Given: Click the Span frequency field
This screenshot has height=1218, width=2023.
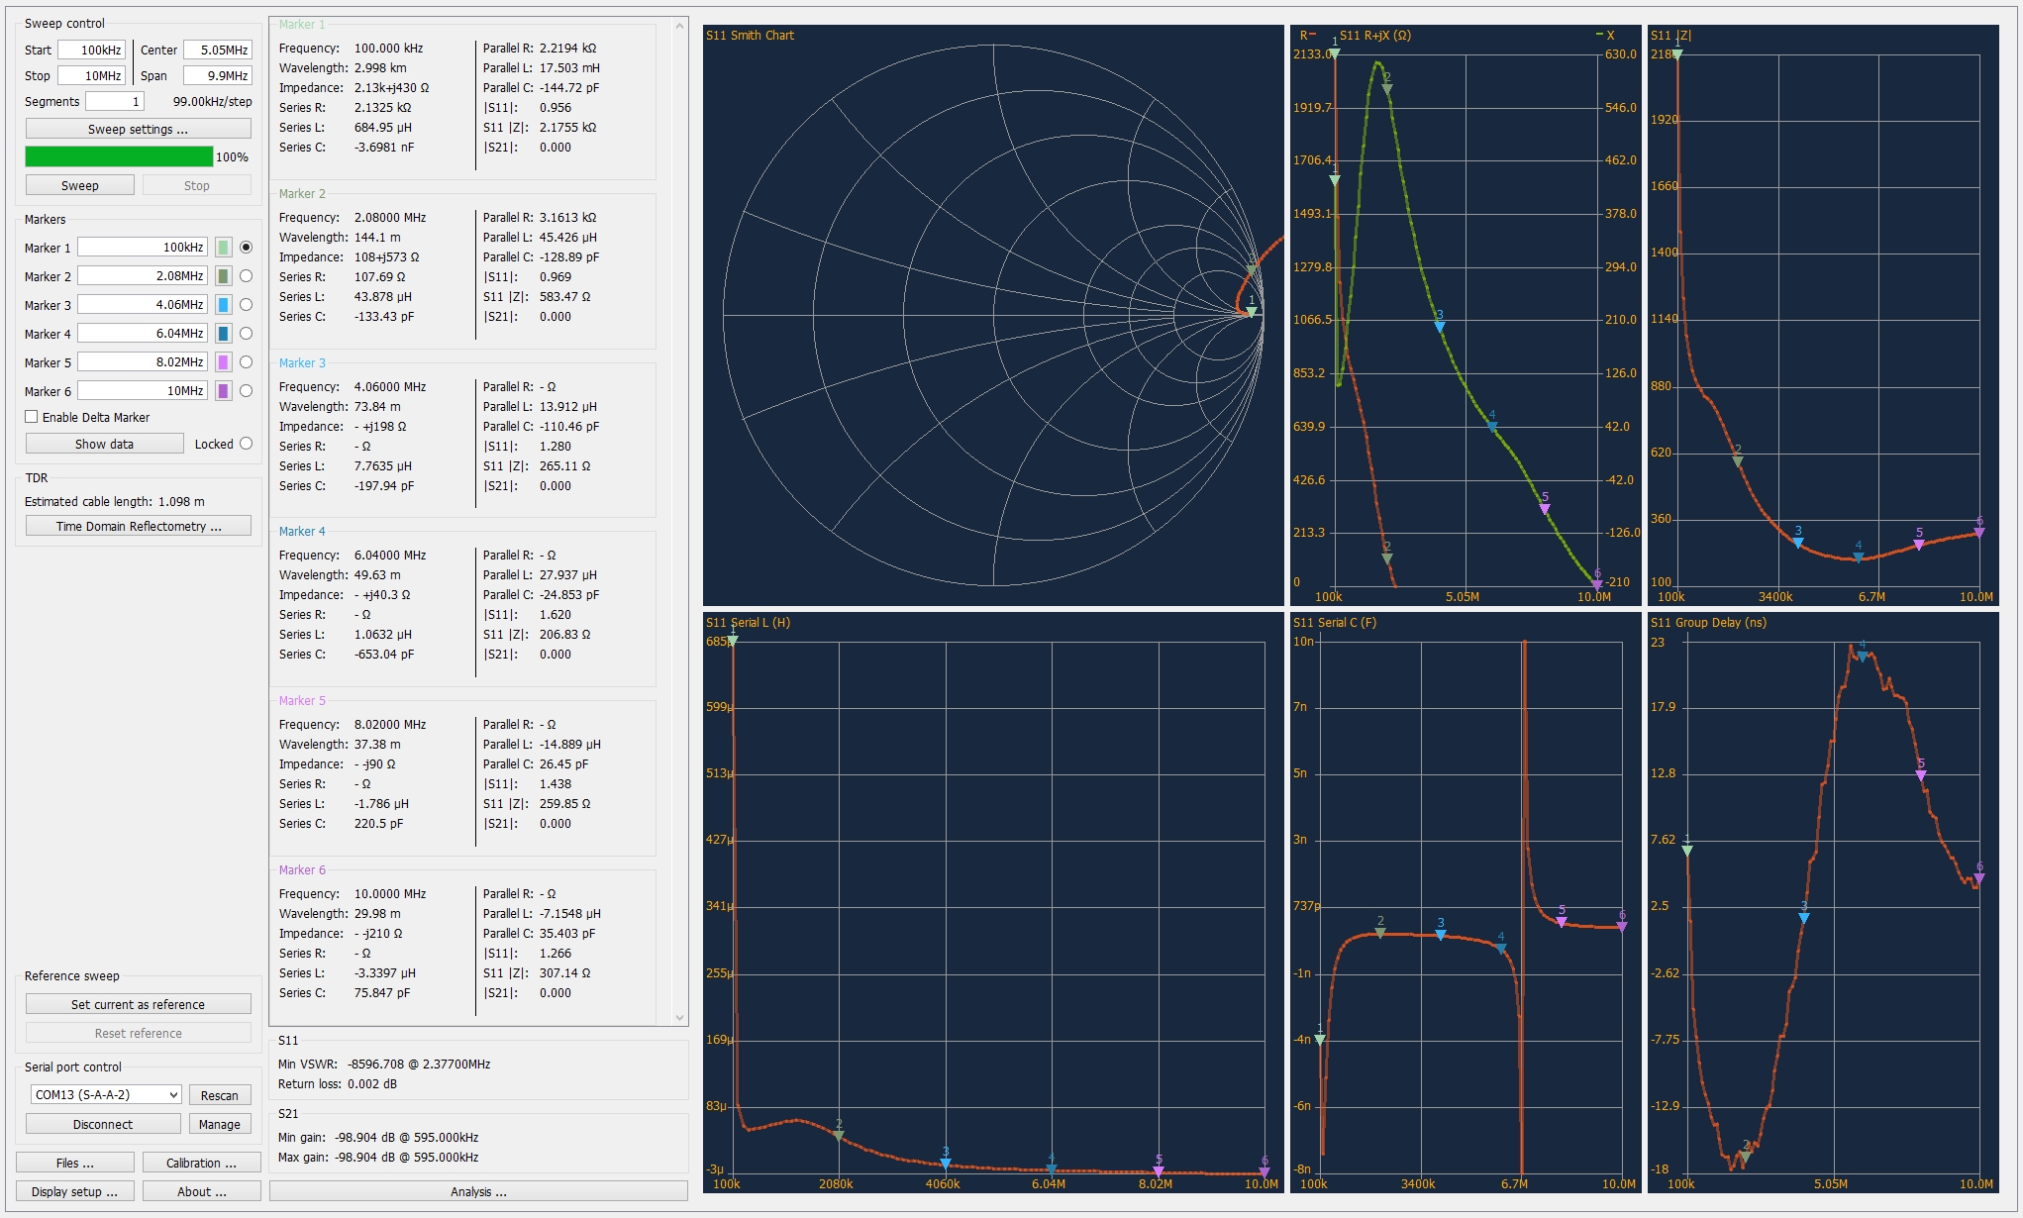Looking at the screenshot, I should tap(218, 75).
